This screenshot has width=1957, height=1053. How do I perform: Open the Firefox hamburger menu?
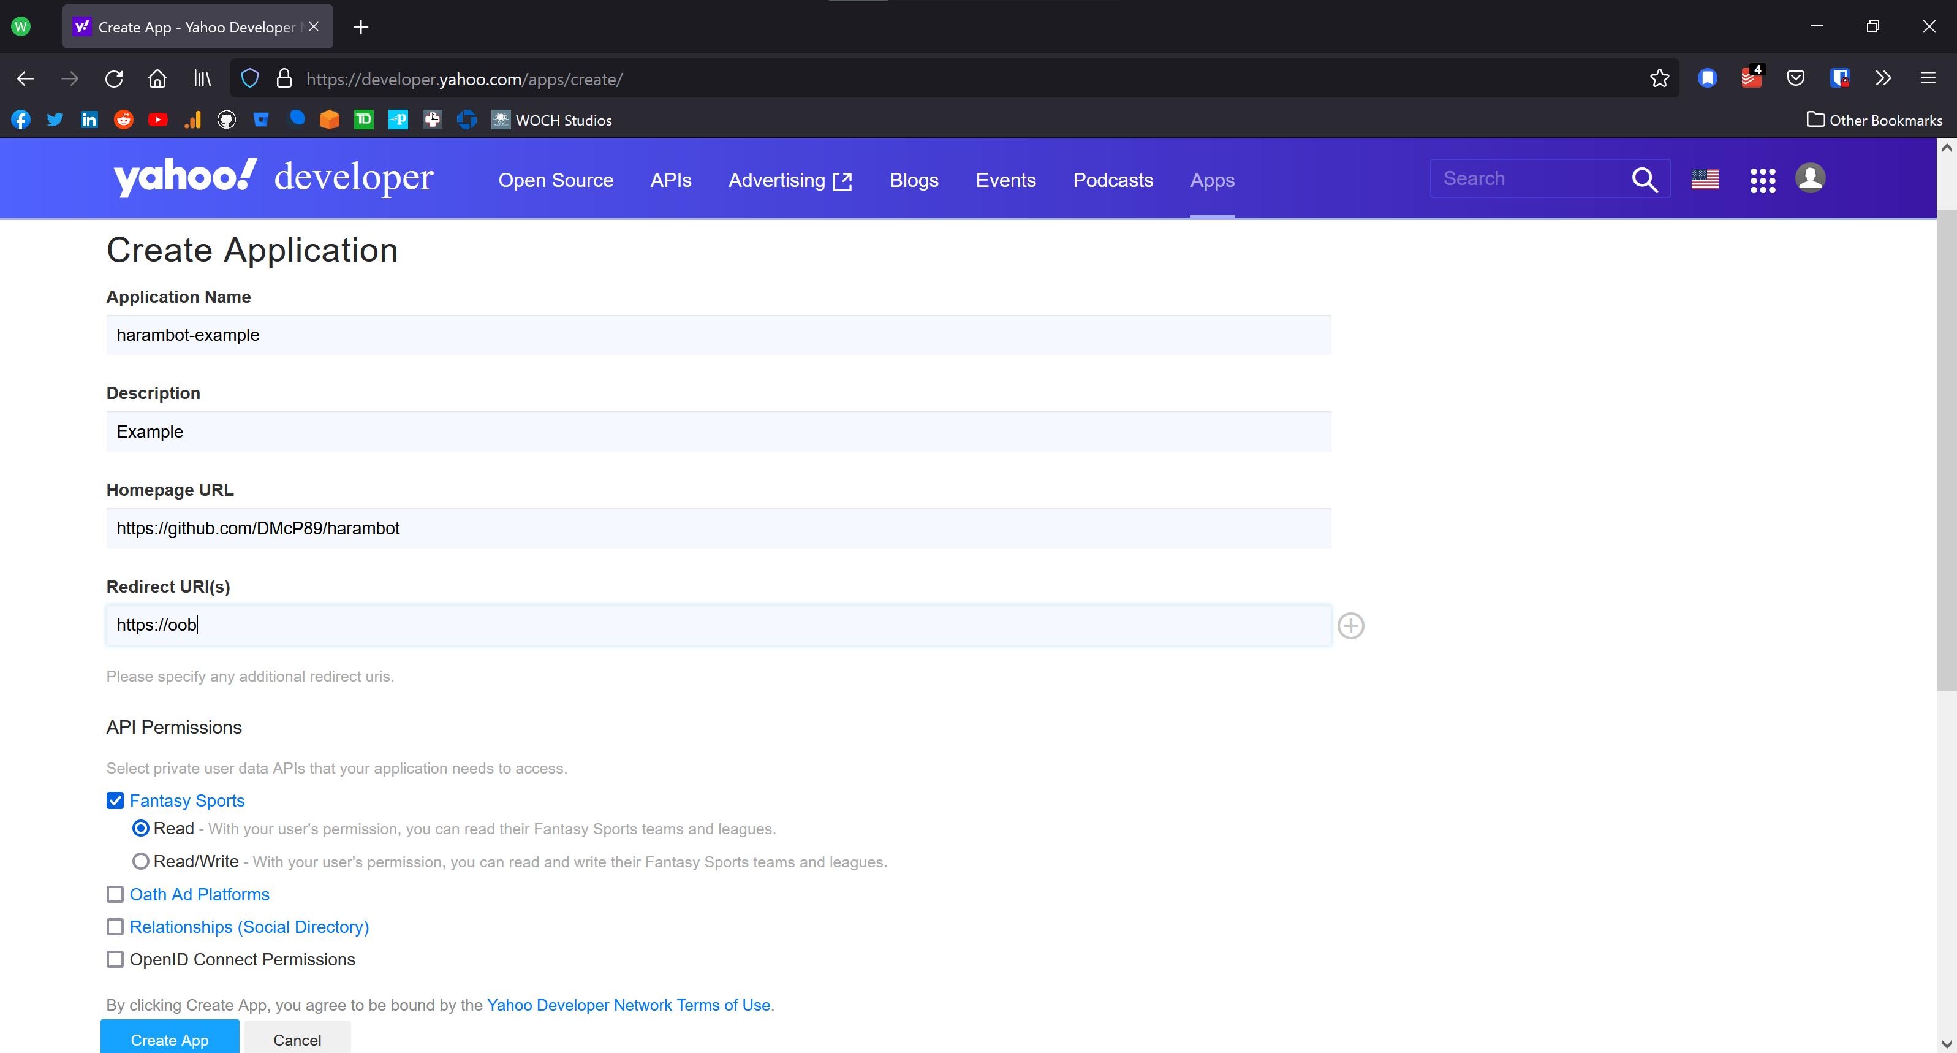1928,78
